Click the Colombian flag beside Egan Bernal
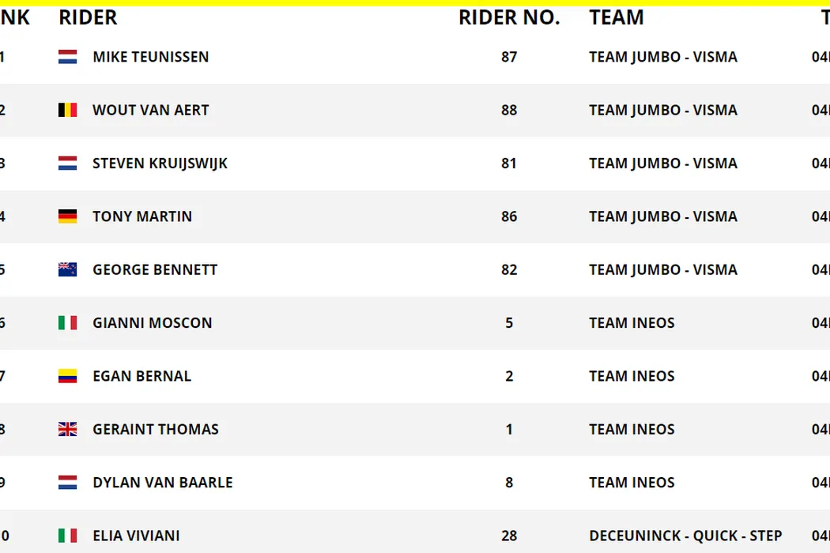Viewport: 830px width, 553px height. pyautogui.click(x=67, y=376)
